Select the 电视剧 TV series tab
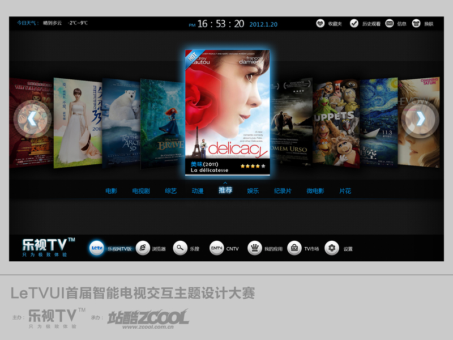This screenshot has width=453, height=340. click(141, 191)
